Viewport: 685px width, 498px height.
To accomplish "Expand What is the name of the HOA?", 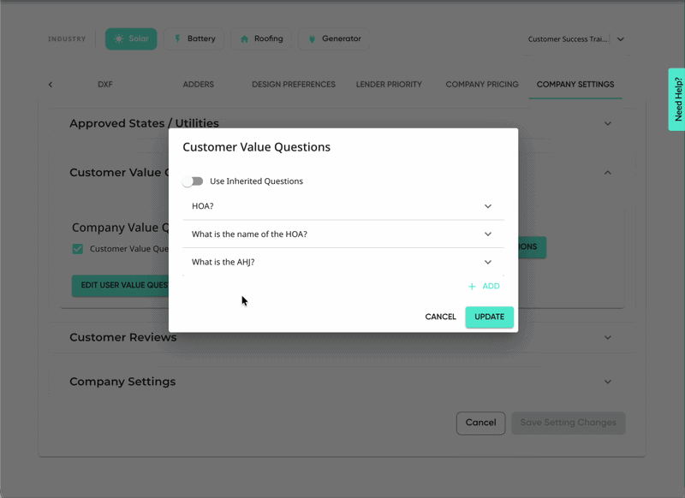I will tap(487, 234).
